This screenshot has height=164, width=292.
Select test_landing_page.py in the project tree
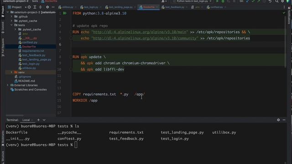(x=36, y=60)
